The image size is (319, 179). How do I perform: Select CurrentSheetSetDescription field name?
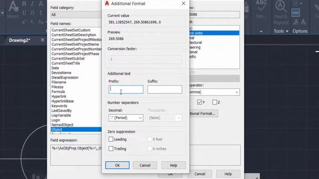74,35
